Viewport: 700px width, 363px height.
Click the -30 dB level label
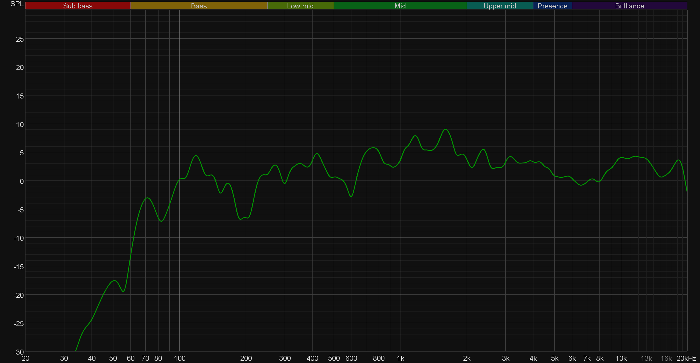[x=19, y=352]
